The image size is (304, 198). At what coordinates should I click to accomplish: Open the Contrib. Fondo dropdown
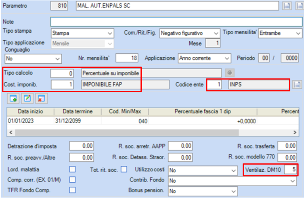tap(232, 181)
